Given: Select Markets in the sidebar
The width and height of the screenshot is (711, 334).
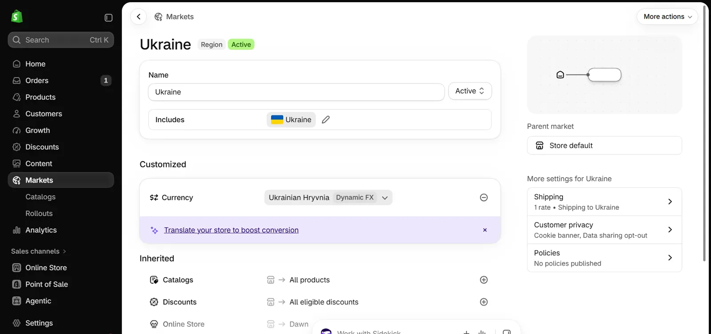Looking at the screenshot, I should click(61, 180).
